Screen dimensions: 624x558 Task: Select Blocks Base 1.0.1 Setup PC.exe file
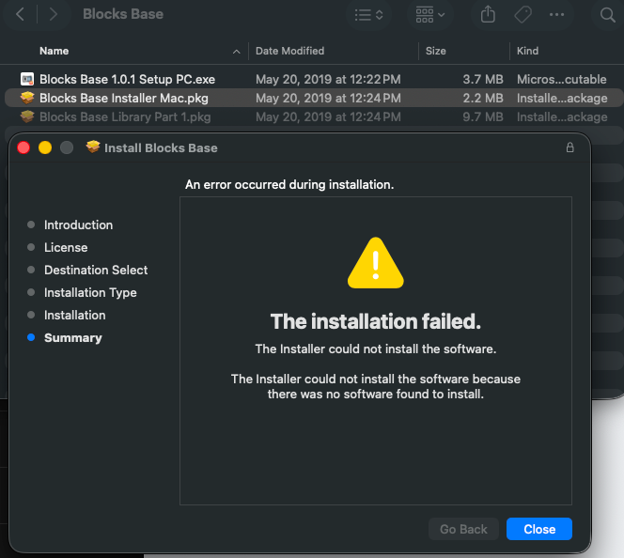click(128, 79)
